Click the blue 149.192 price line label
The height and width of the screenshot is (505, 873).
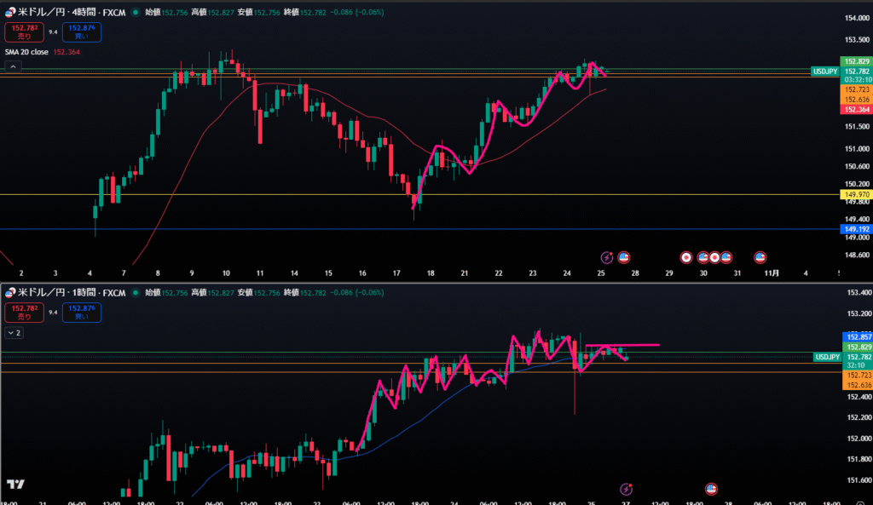tap(856, 229)
